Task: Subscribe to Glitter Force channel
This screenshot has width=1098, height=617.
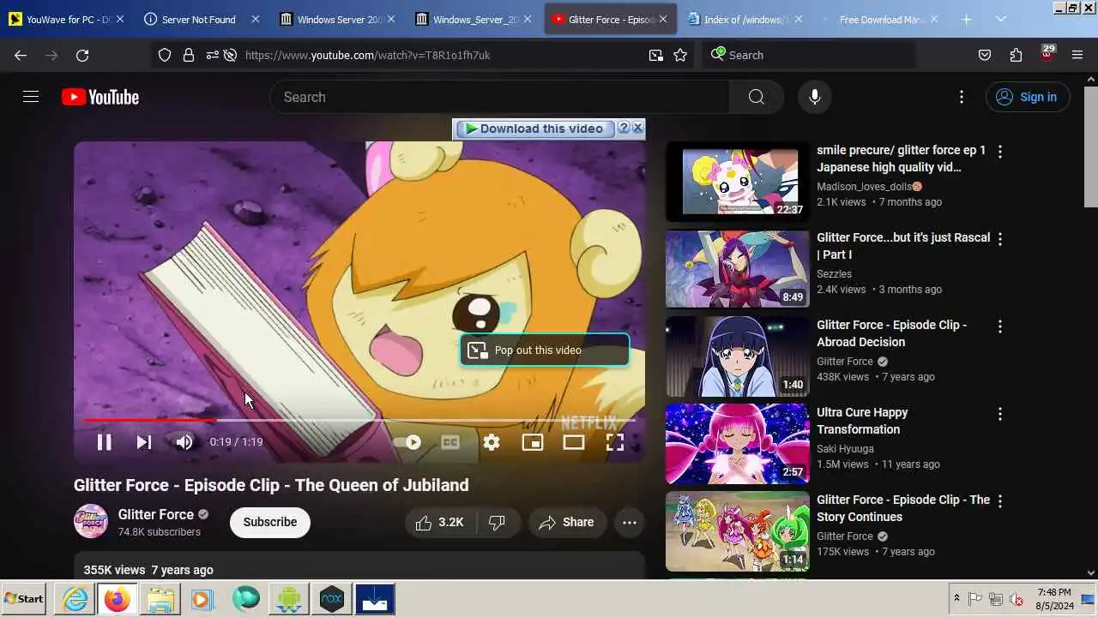Action: coord(270,522)
